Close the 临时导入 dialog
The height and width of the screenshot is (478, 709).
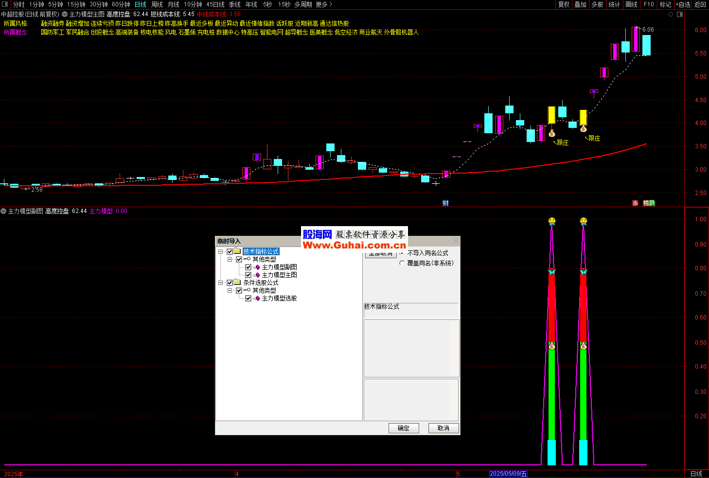(456, 241)
